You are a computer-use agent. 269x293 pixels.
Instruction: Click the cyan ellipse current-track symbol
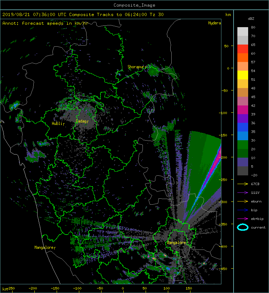click(x=243, y=227)
